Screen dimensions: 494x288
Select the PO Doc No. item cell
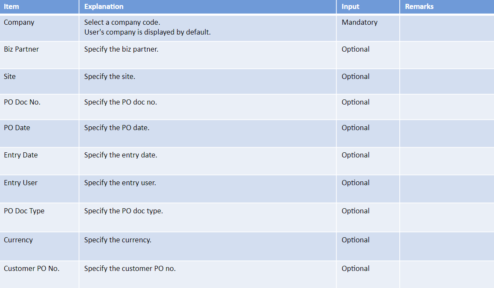(x=39, y=107)
